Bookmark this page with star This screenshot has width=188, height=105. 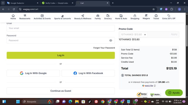(153, 9)
